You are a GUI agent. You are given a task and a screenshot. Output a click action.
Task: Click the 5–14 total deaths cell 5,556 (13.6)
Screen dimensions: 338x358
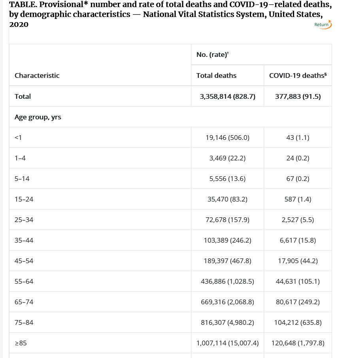click(x=227, y=179)
